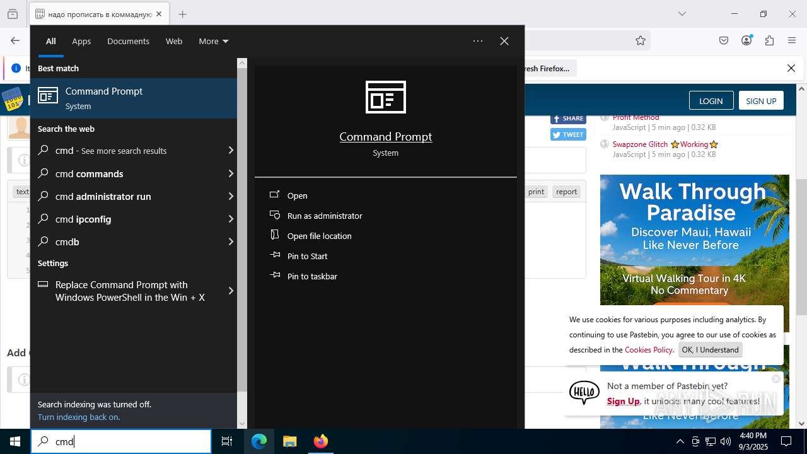Expand cmd ipconfig suggestion arrow
The image size is (807, 454).
click(x=231, y=219)
